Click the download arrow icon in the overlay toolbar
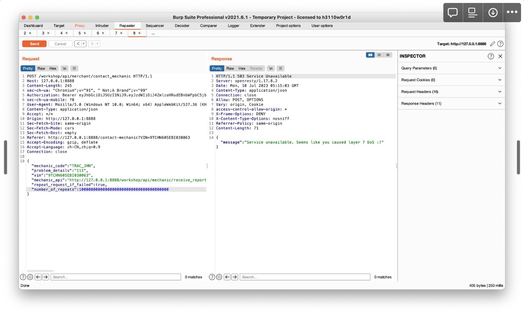524x314 pixels. coord(493,13)
